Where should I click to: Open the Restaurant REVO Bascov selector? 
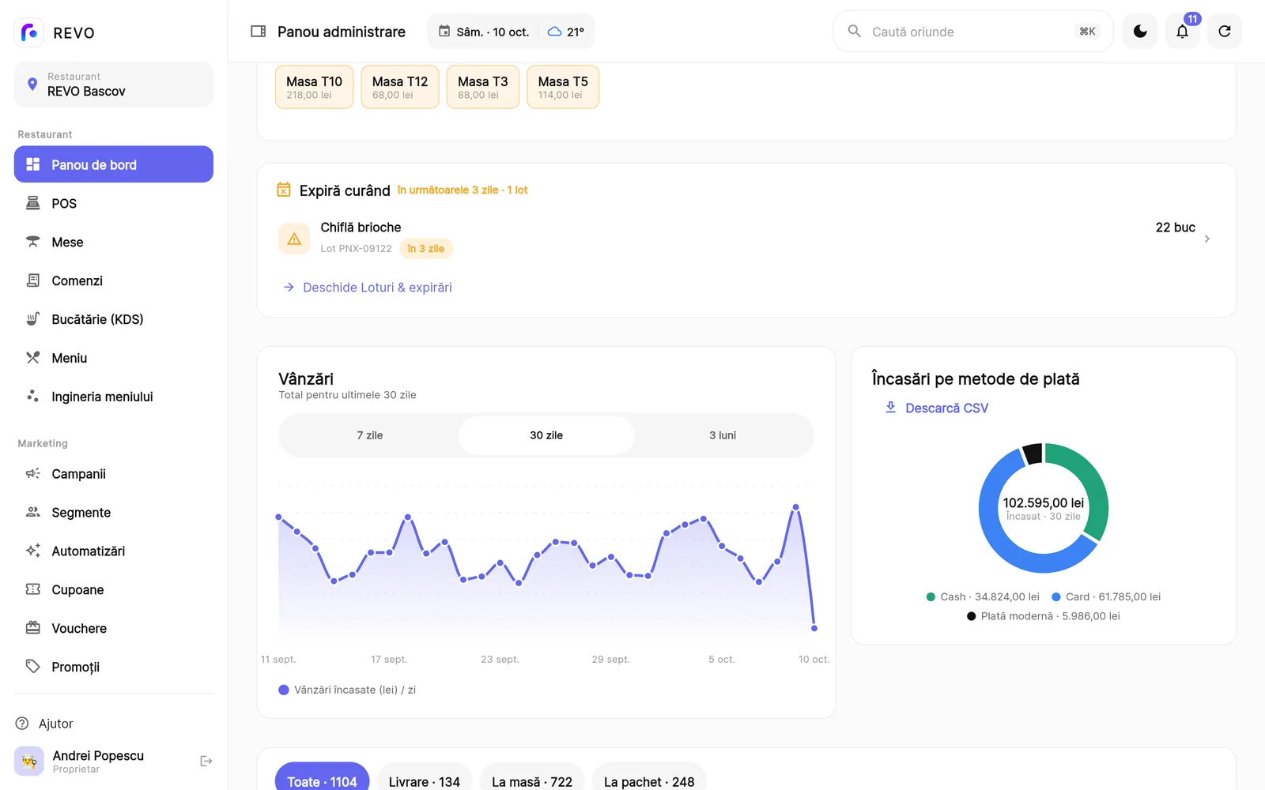[114, 85]
